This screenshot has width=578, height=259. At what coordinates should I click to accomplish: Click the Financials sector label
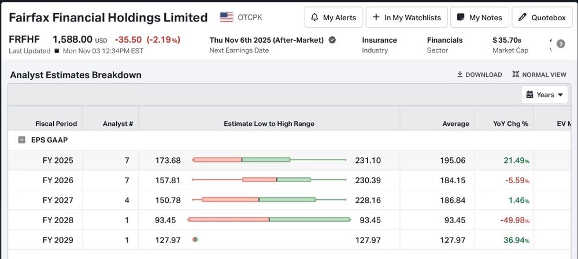[444, 40]
